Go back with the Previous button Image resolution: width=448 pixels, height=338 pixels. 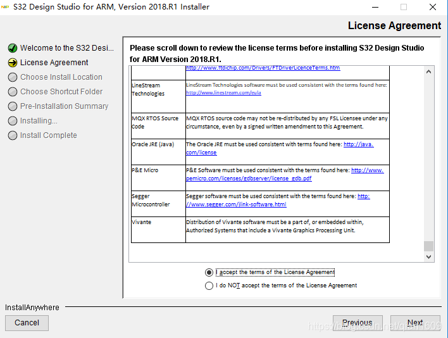click(358, 322)
